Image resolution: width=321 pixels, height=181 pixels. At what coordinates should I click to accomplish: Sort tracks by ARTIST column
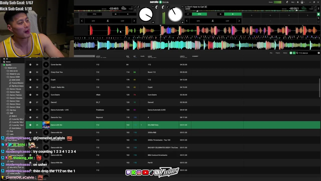tap(98, 56)
